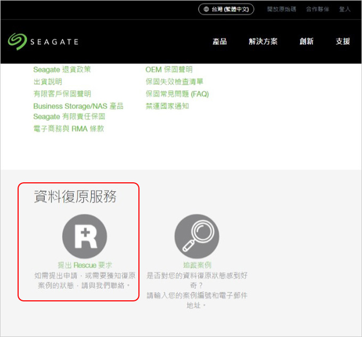The image size is (362, 337).
Task: Click the description starting 如需提出申請
Action: pos(85,281)
